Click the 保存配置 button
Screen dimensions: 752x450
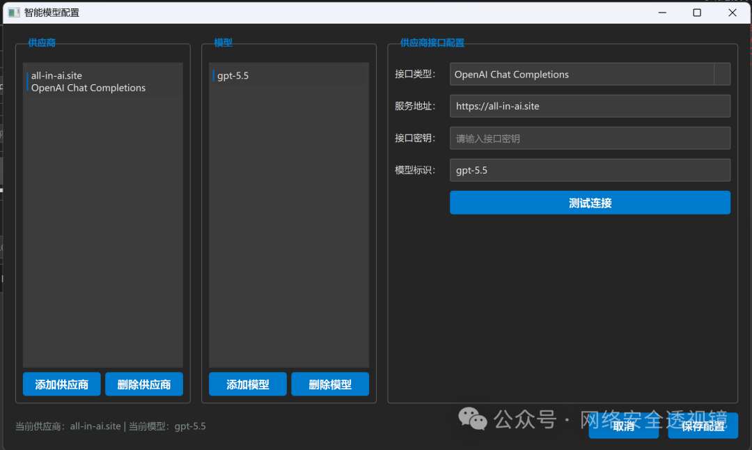coord(703,426)
